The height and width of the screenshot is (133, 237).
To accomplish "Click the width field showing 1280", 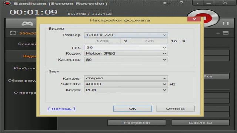I will [102, 41].
